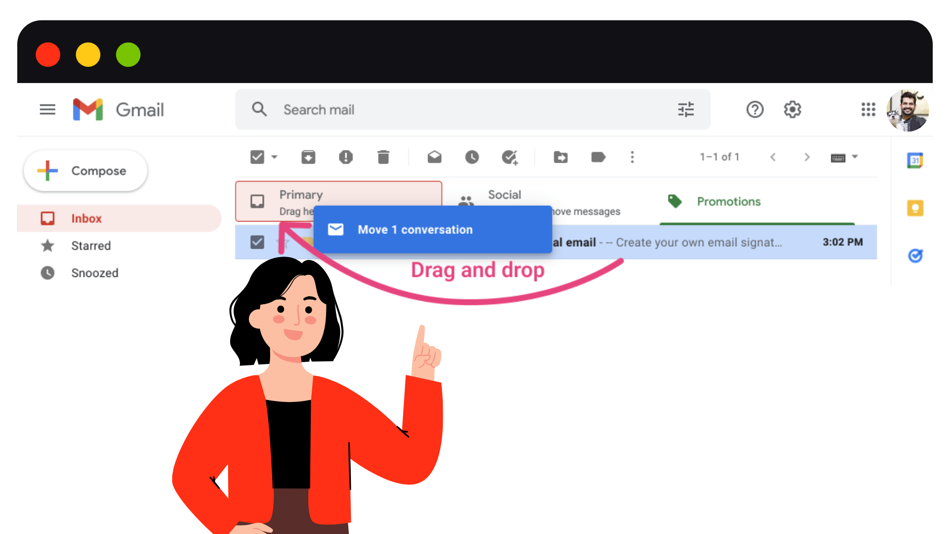Snooze the selected conversation
The image size is (950, 534).
[472, 157]
